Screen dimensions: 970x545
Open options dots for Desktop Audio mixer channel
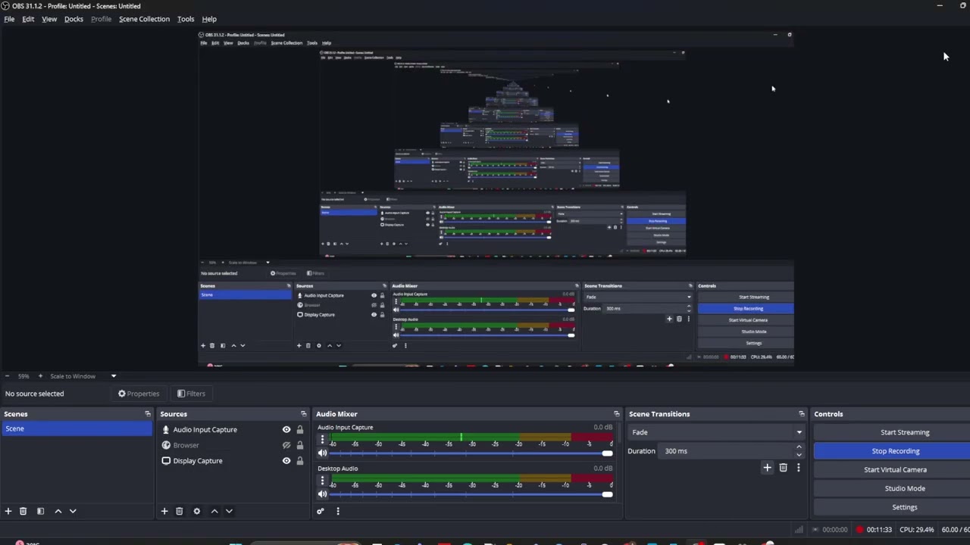(322, 480)
